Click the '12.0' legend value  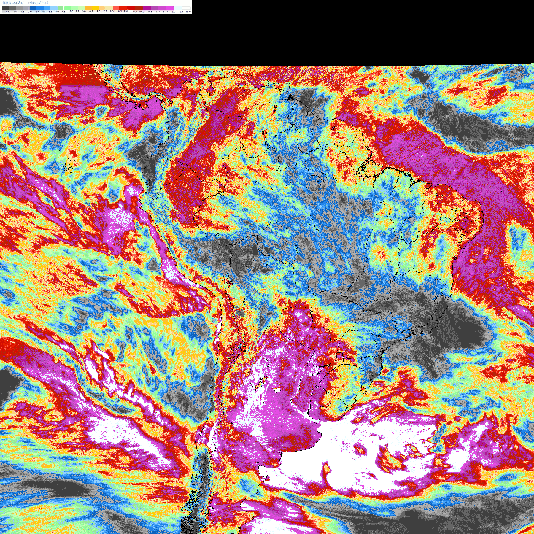click(x=173, y=12)
